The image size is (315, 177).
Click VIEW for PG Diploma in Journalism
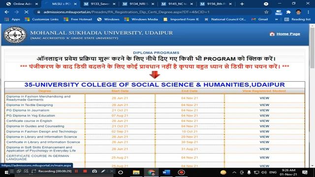click(264, 110)
